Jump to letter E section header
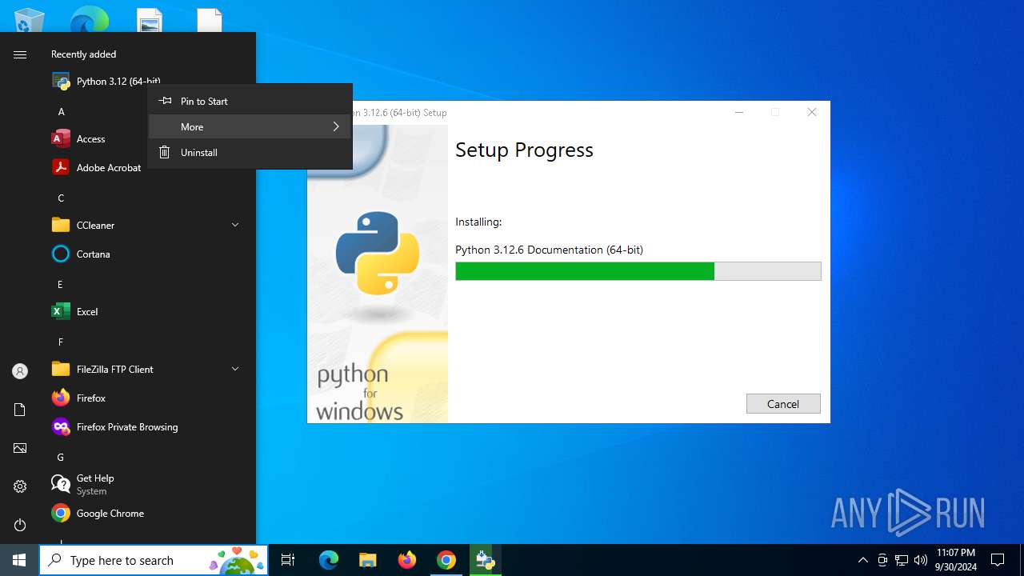The height and width of the screenshot is (576, 1024). coord(60,285)
